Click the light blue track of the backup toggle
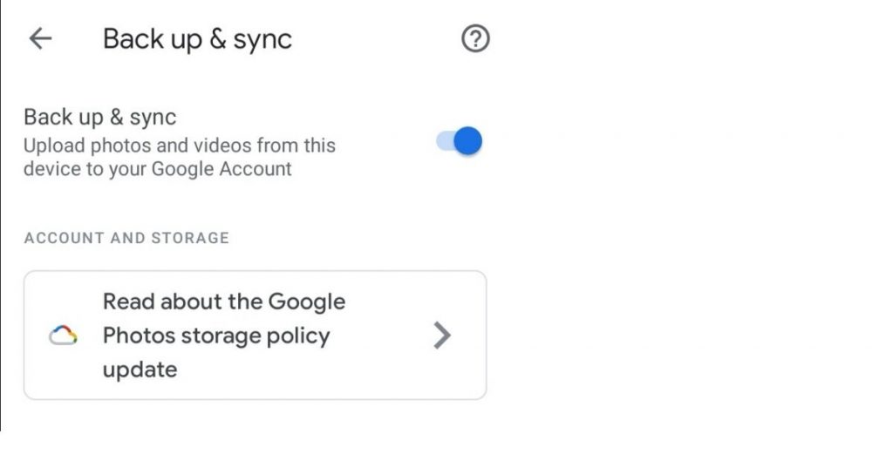Screen dimensions: 893x461 444,141
